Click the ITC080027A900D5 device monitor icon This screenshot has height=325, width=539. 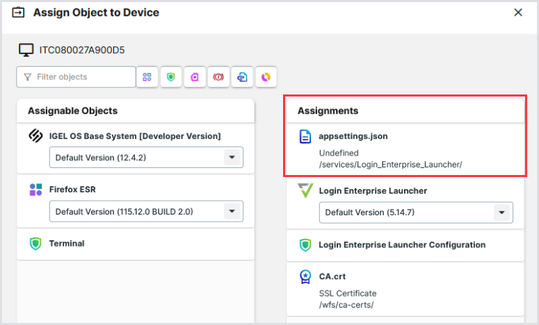(26, 50)
